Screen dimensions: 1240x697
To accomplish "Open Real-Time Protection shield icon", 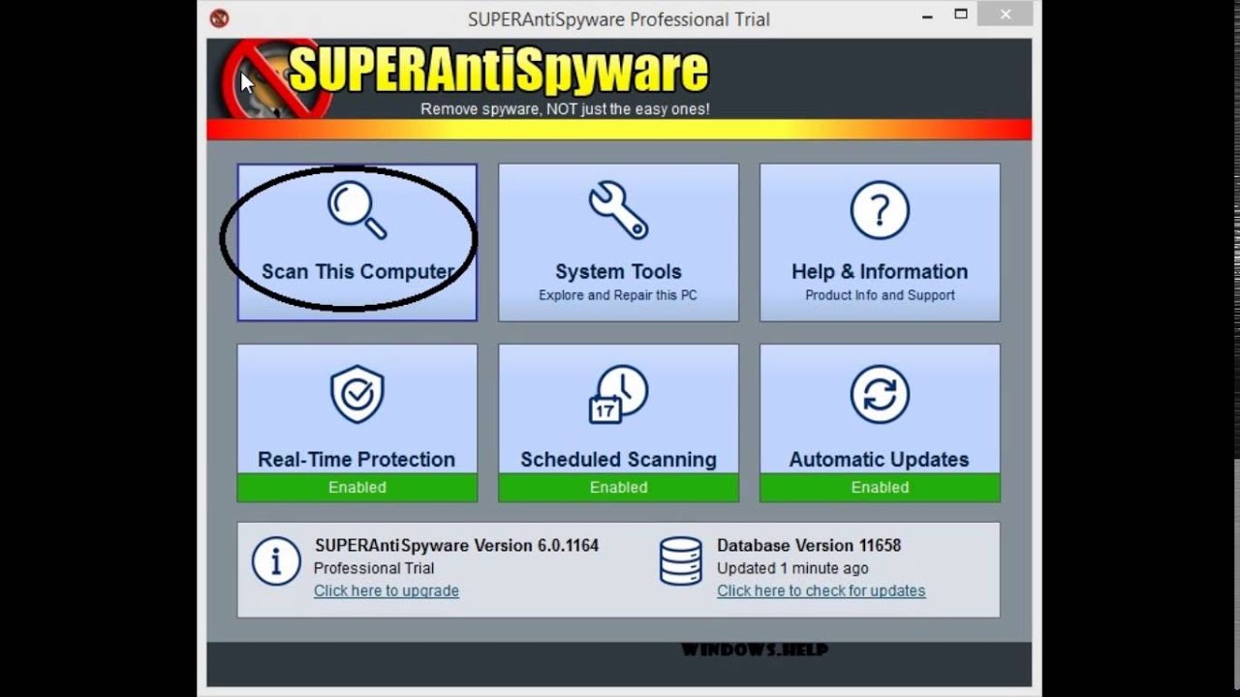I will point(356,394).
